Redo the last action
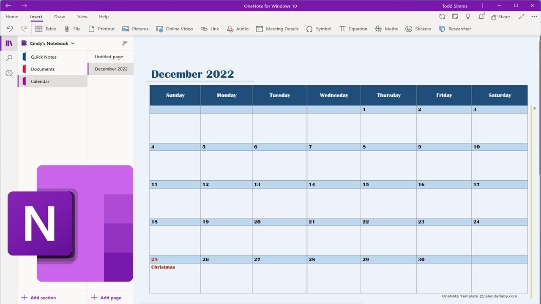 (x=24, y=29)
